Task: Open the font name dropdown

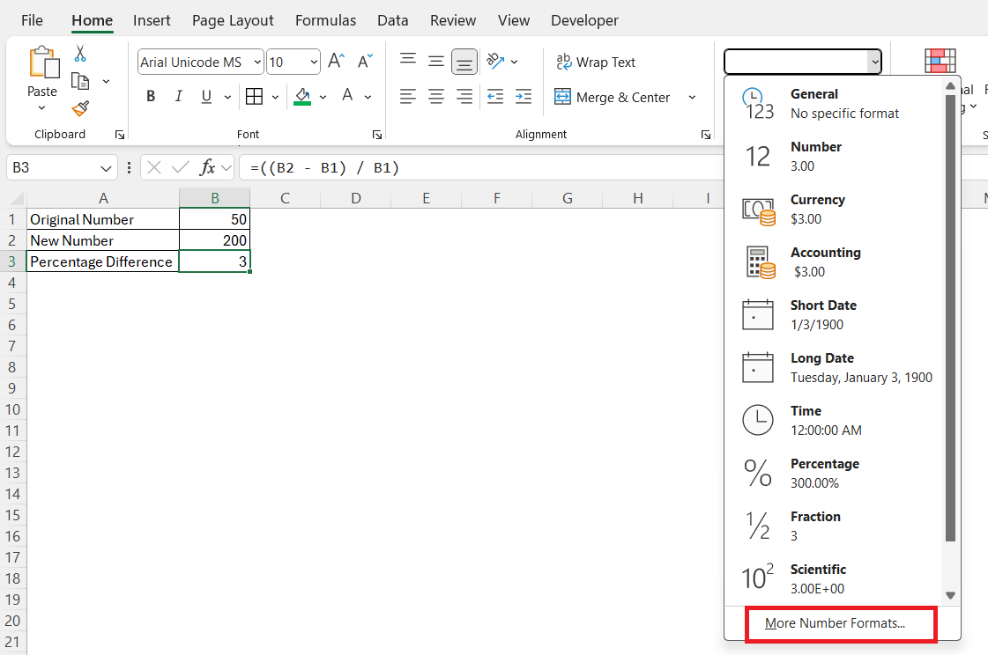Action: (x=257, y=63)
